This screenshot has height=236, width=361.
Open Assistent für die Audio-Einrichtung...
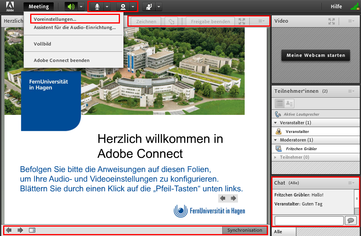click(74, 27)
